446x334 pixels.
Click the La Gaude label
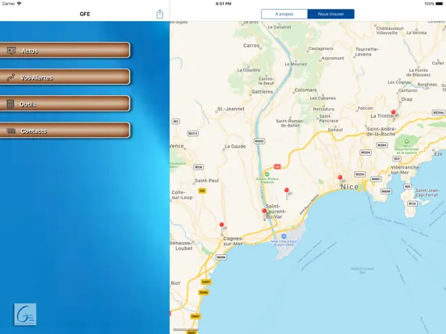(235, 147)
